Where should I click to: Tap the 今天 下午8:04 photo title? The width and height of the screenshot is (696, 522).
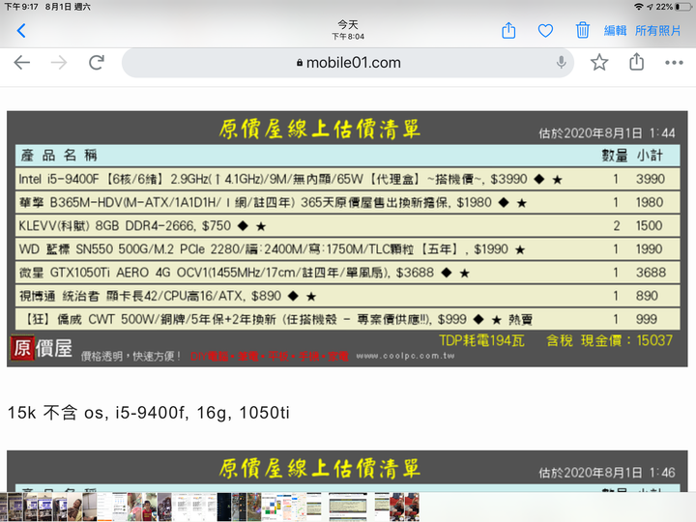pyautogui.click(x=348, y=30)
